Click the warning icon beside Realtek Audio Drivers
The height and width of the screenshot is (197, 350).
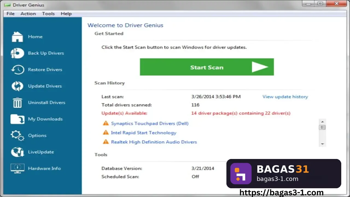[106, 142]
